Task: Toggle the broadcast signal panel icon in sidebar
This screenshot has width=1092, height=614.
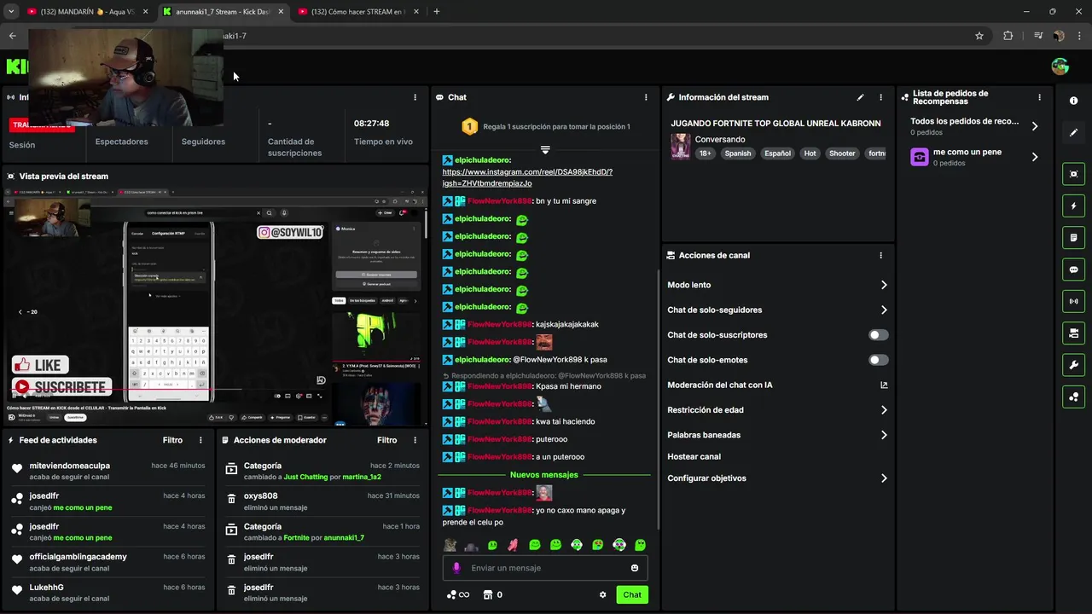Action: 1073,301
